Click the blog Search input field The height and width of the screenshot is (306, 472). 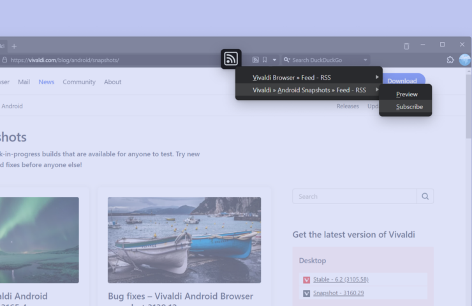[354, 196]
